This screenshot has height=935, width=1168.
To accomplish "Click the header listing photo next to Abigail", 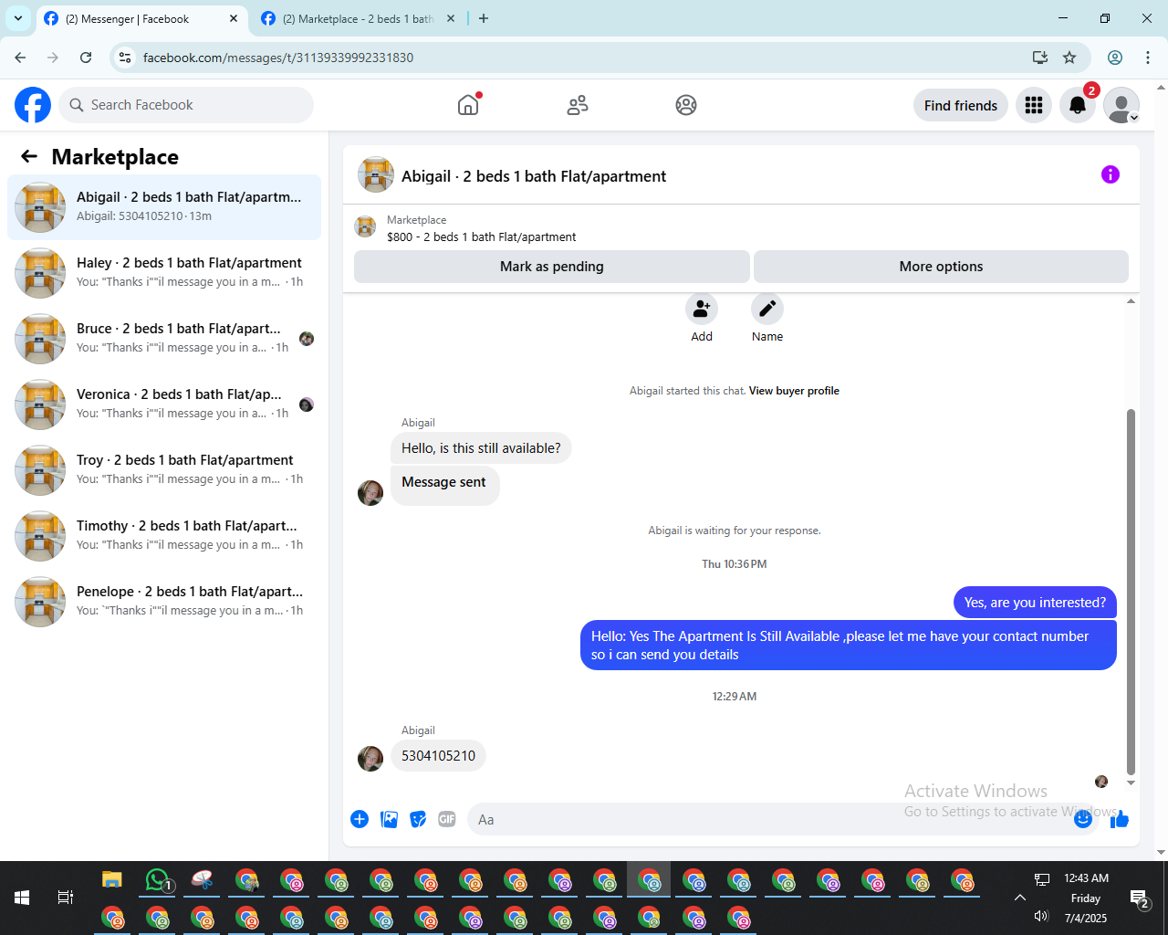I will 376,174.
